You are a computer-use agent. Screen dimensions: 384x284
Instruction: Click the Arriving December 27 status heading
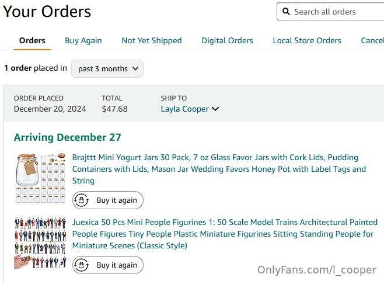tap(68, 137)
